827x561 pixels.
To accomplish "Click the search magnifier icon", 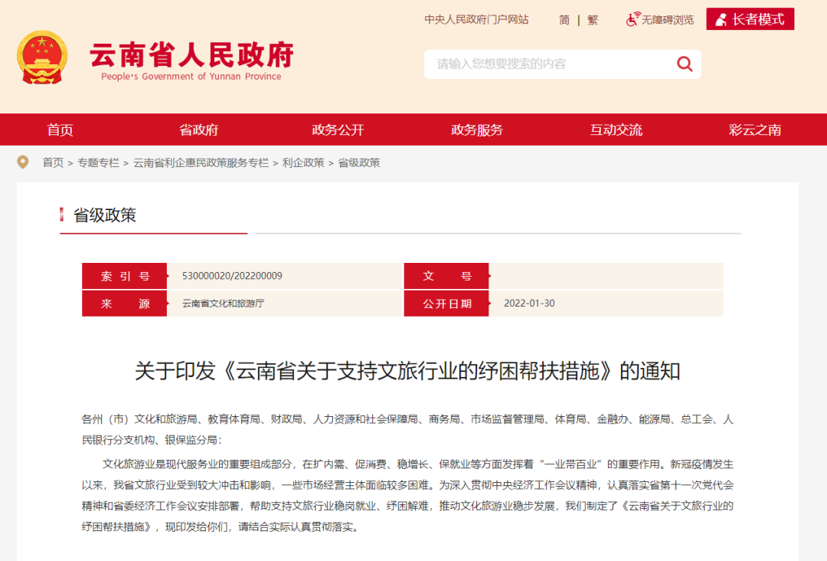I will (684, 64).
